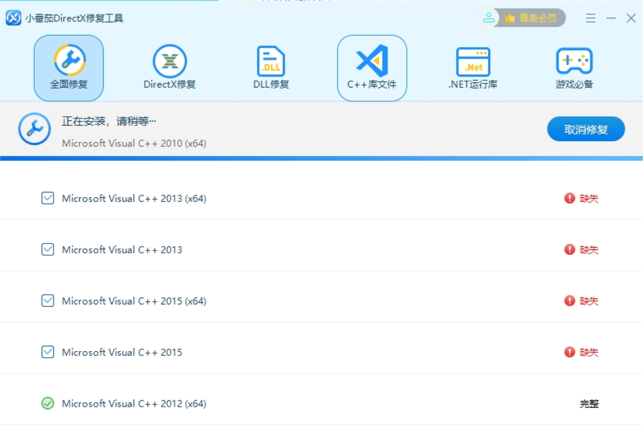Click 取消修复 cancel repair button

pos(586,129)
